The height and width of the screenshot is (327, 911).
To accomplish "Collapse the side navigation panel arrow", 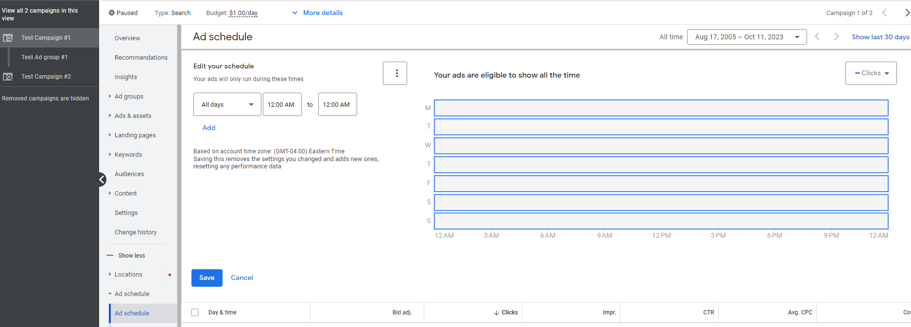I will pyautogui.click(x=102, y=180).
